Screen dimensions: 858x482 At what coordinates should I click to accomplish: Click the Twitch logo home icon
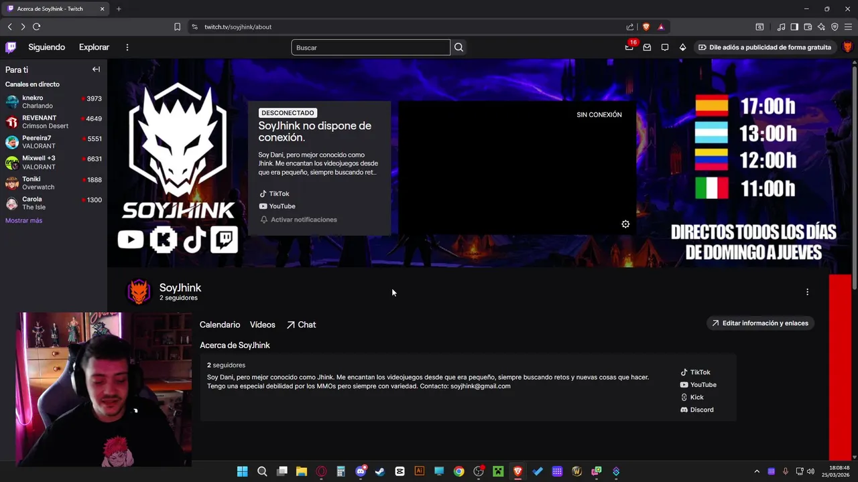(11, 47)
